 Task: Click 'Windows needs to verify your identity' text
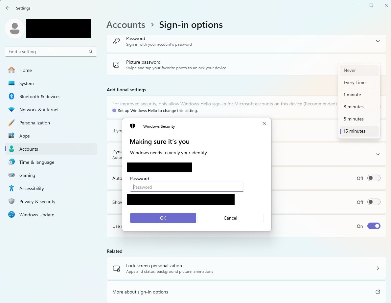click(x=169, y=153)
